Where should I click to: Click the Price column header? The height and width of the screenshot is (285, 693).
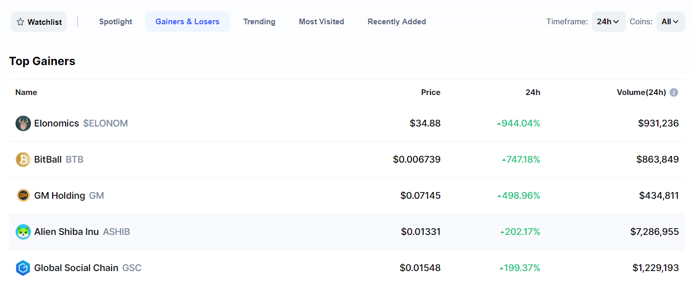tap(430, 92)
